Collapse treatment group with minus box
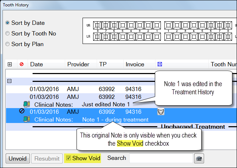 pos(9,81)
